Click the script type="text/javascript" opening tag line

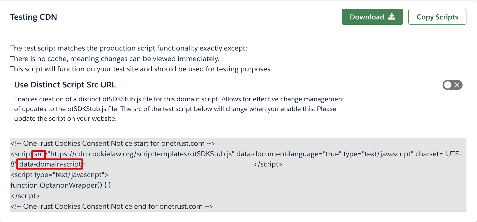coord(59,175)
